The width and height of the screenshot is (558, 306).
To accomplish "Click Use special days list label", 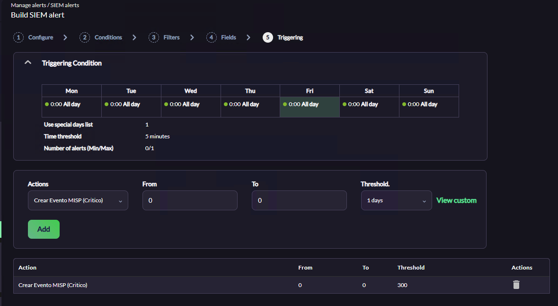I will [x=68, y=125].
